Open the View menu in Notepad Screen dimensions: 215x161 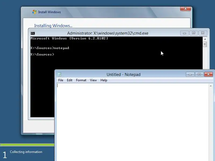coord(93,80)
